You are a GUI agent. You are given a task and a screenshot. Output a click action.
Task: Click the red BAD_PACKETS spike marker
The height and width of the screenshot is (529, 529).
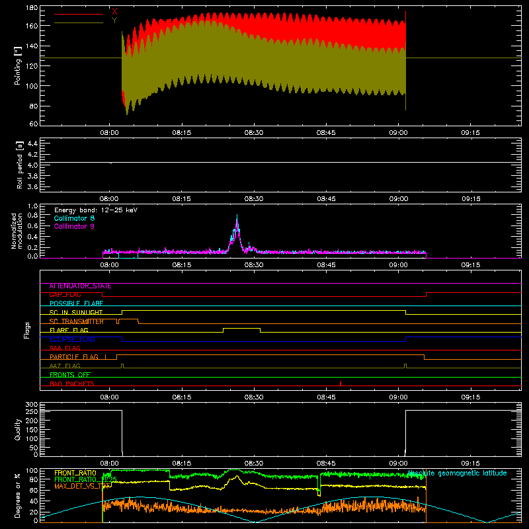pos(341,384)
